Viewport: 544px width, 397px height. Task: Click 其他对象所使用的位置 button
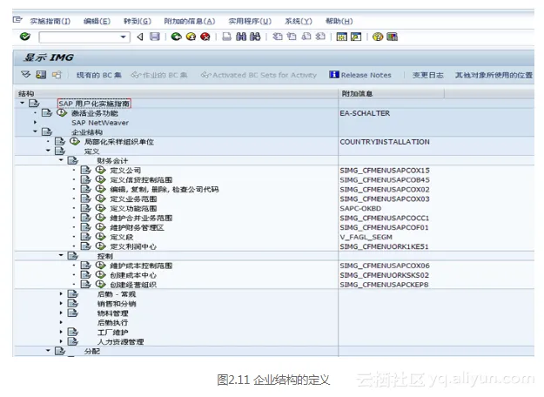[494, 75]
